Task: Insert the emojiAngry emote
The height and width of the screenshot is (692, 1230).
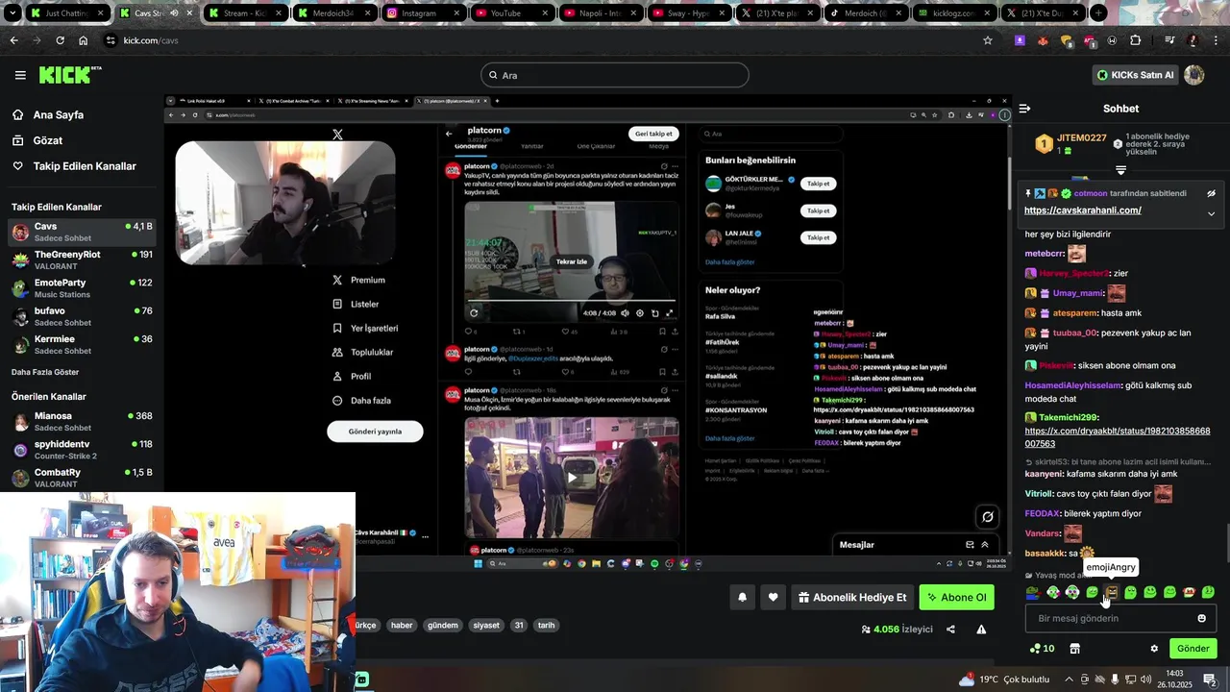Action: [1112, 592]
